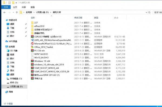Click the search box field
The width and height of the screenshot is (162, 107).
tap(157, 12)
